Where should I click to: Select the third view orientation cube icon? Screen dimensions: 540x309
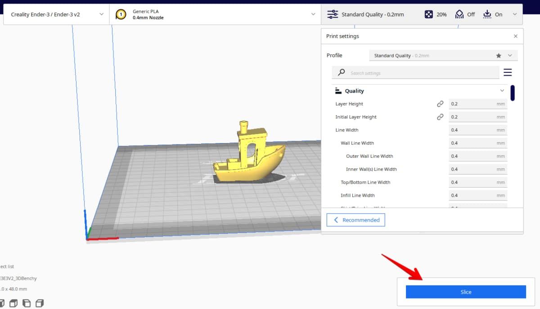click(x=27, y=303)
